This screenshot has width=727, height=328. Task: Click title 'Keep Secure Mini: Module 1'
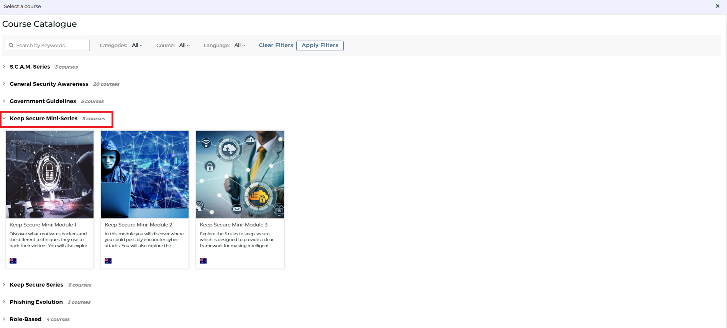tap(43, 225)
